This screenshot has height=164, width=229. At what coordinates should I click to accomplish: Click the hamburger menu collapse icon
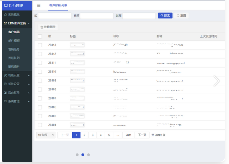tap(39, 6)
